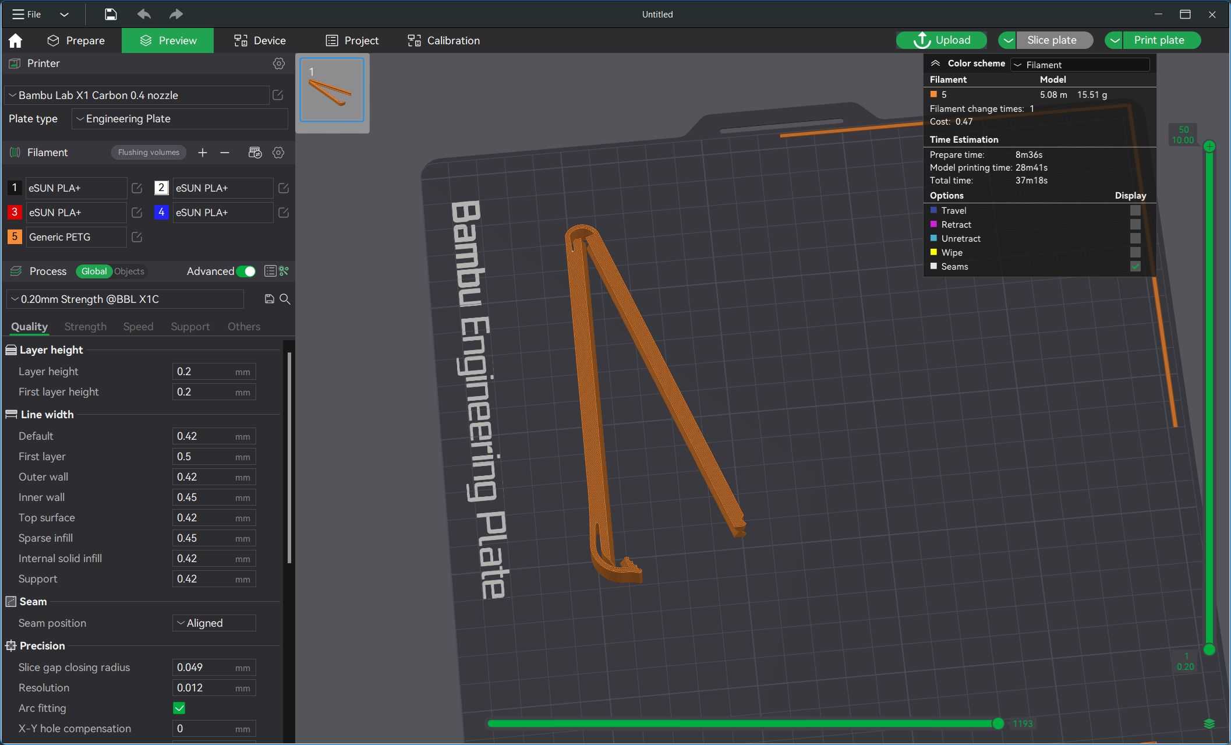Edit the Layer height value field
The width and height of the screenshot is (1231, 745).
(214, 372)
